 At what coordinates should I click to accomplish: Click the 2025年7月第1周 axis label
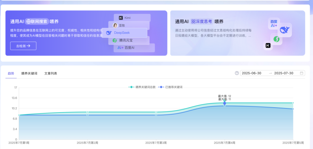[19, 143]
